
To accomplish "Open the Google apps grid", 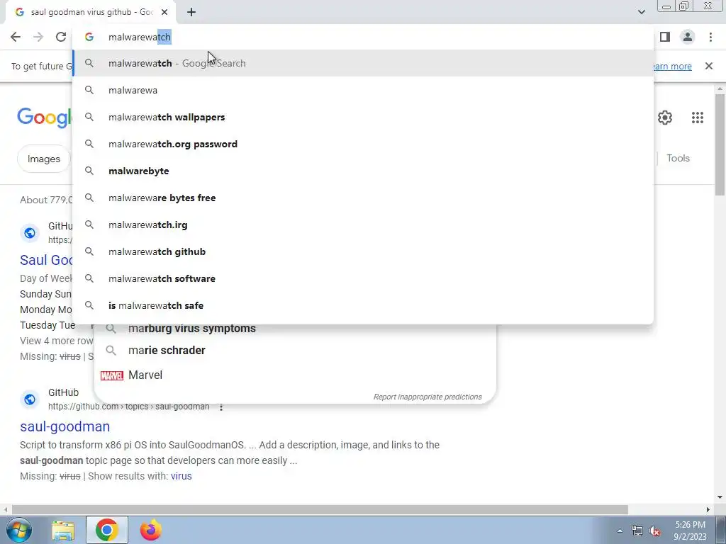I will coord(698,118).
